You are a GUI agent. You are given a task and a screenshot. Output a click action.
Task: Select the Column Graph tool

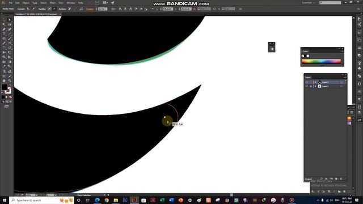click(10, 71)
